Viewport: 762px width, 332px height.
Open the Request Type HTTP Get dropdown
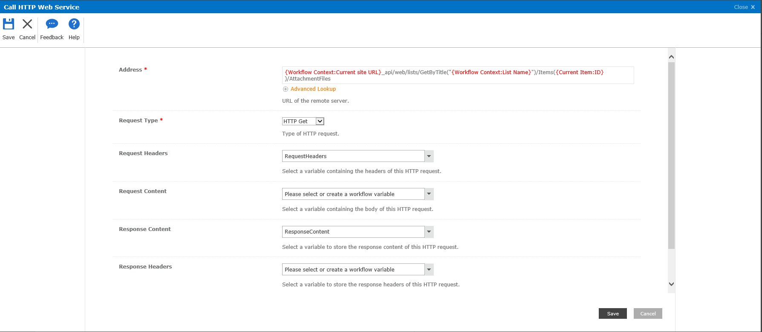point(303,121)
